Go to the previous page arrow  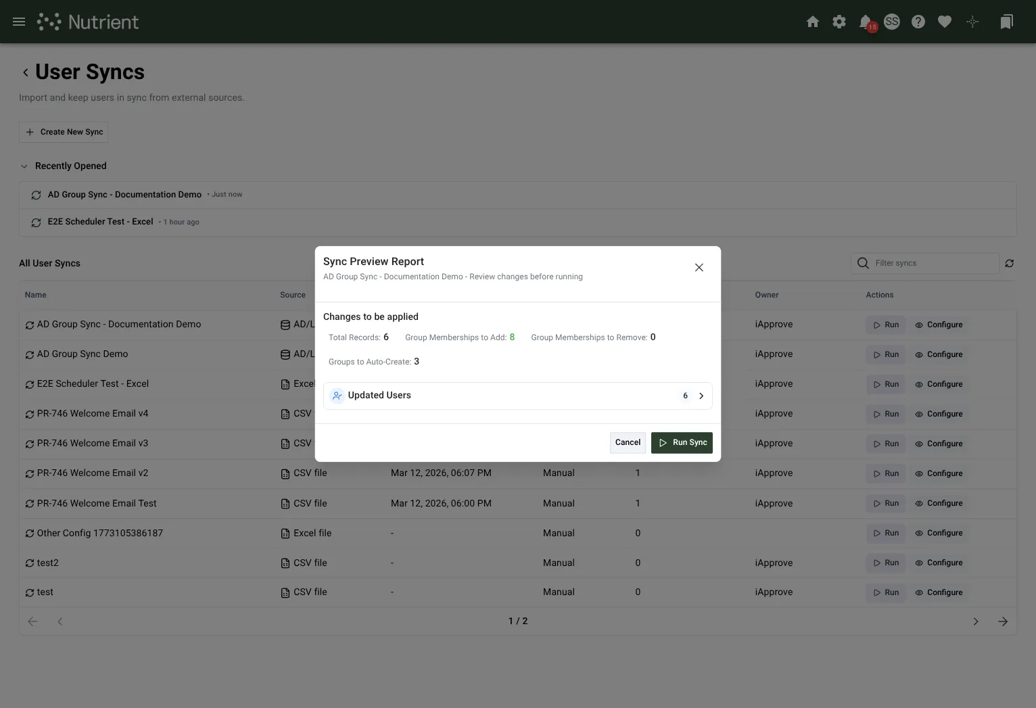click(x=60, y=621)
